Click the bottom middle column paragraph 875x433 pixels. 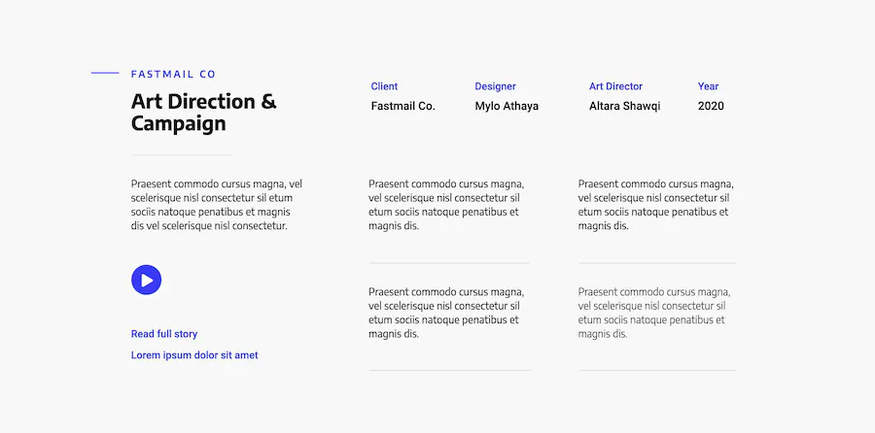coord(446,313)
